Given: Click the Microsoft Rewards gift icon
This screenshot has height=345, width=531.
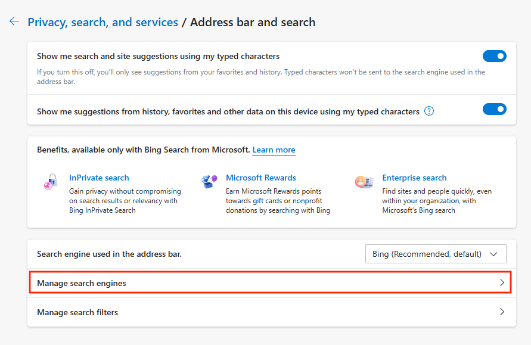Looking at the screenshot, I should click(x=209, y=181).
